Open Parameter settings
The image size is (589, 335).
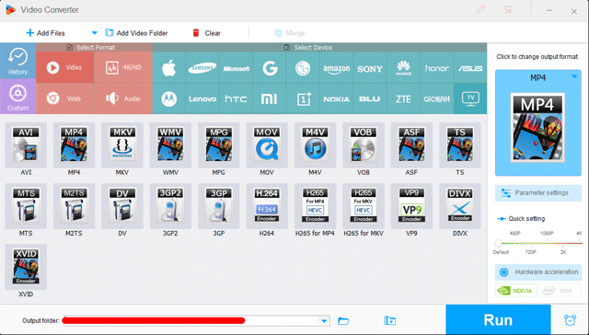pyautogui.click(x=538, y=193)
